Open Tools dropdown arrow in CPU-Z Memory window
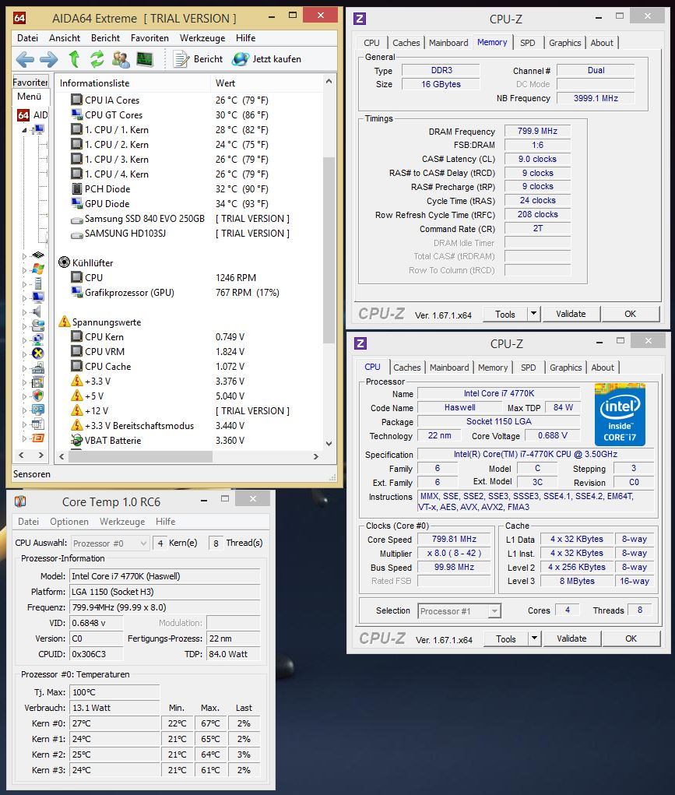Screen dimensions: 675x795 [533, 314]
